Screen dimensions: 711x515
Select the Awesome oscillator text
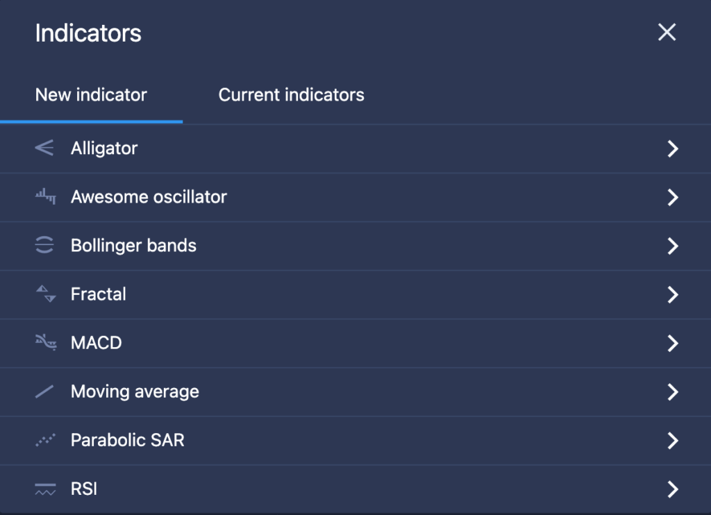point(149,196)
